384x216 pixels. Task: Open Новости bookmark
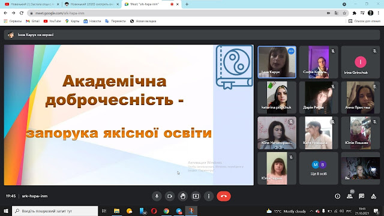coord(92,22)
